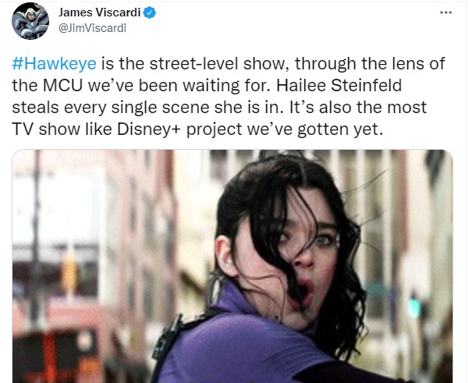469x383 pixels.
Task: Open the James Viscardi display name link
Action: pyautogui.click(x=99, y=12)
